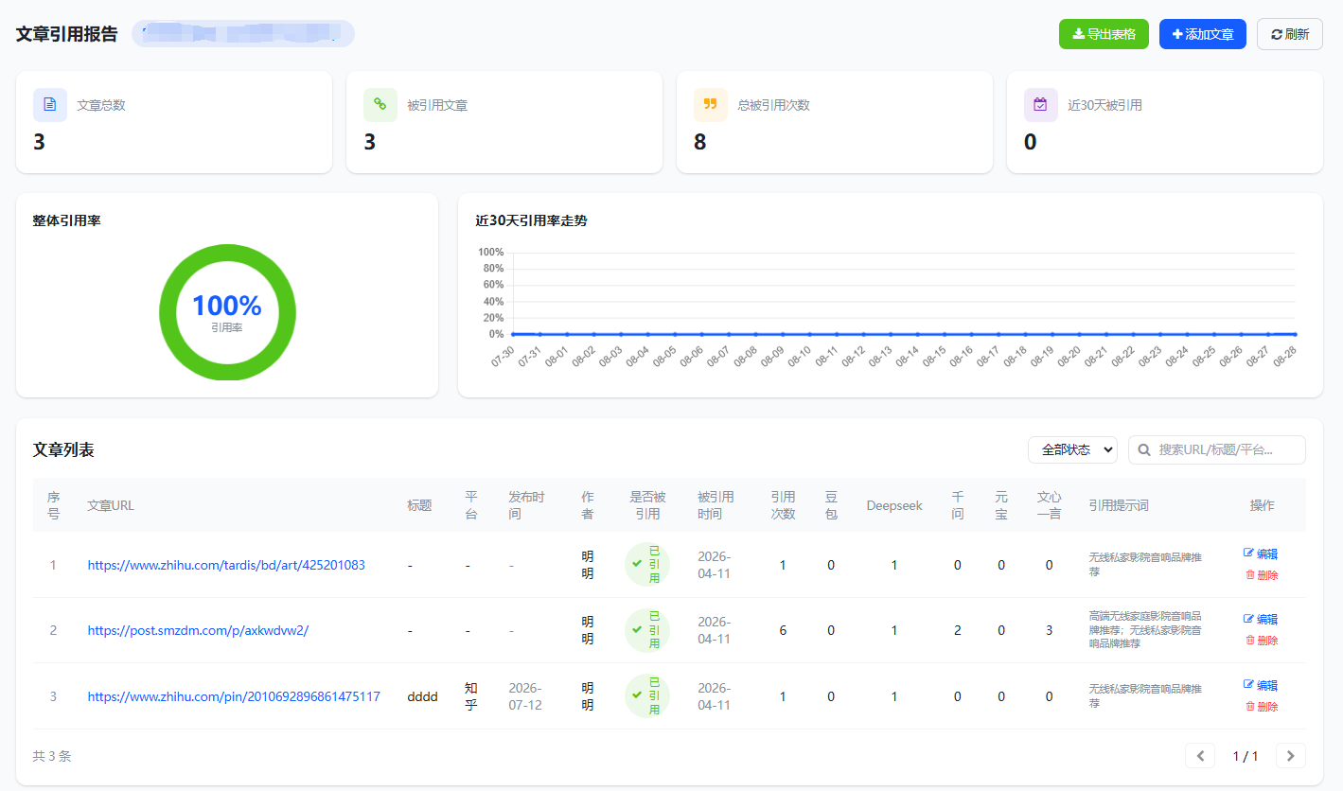Viewport: 1343px width, 791px height.
Task: Open the post.smzdm.com article link
Action: pyautogui.click(x=198, y=630)
